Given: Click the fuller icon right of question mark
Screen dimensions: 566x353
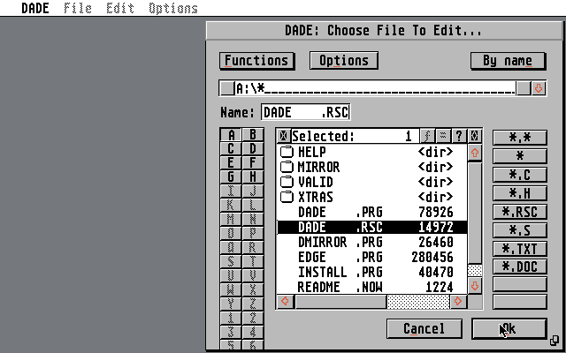Looking at the screenshot, I should pyautogui.click(x=474, y=136).
